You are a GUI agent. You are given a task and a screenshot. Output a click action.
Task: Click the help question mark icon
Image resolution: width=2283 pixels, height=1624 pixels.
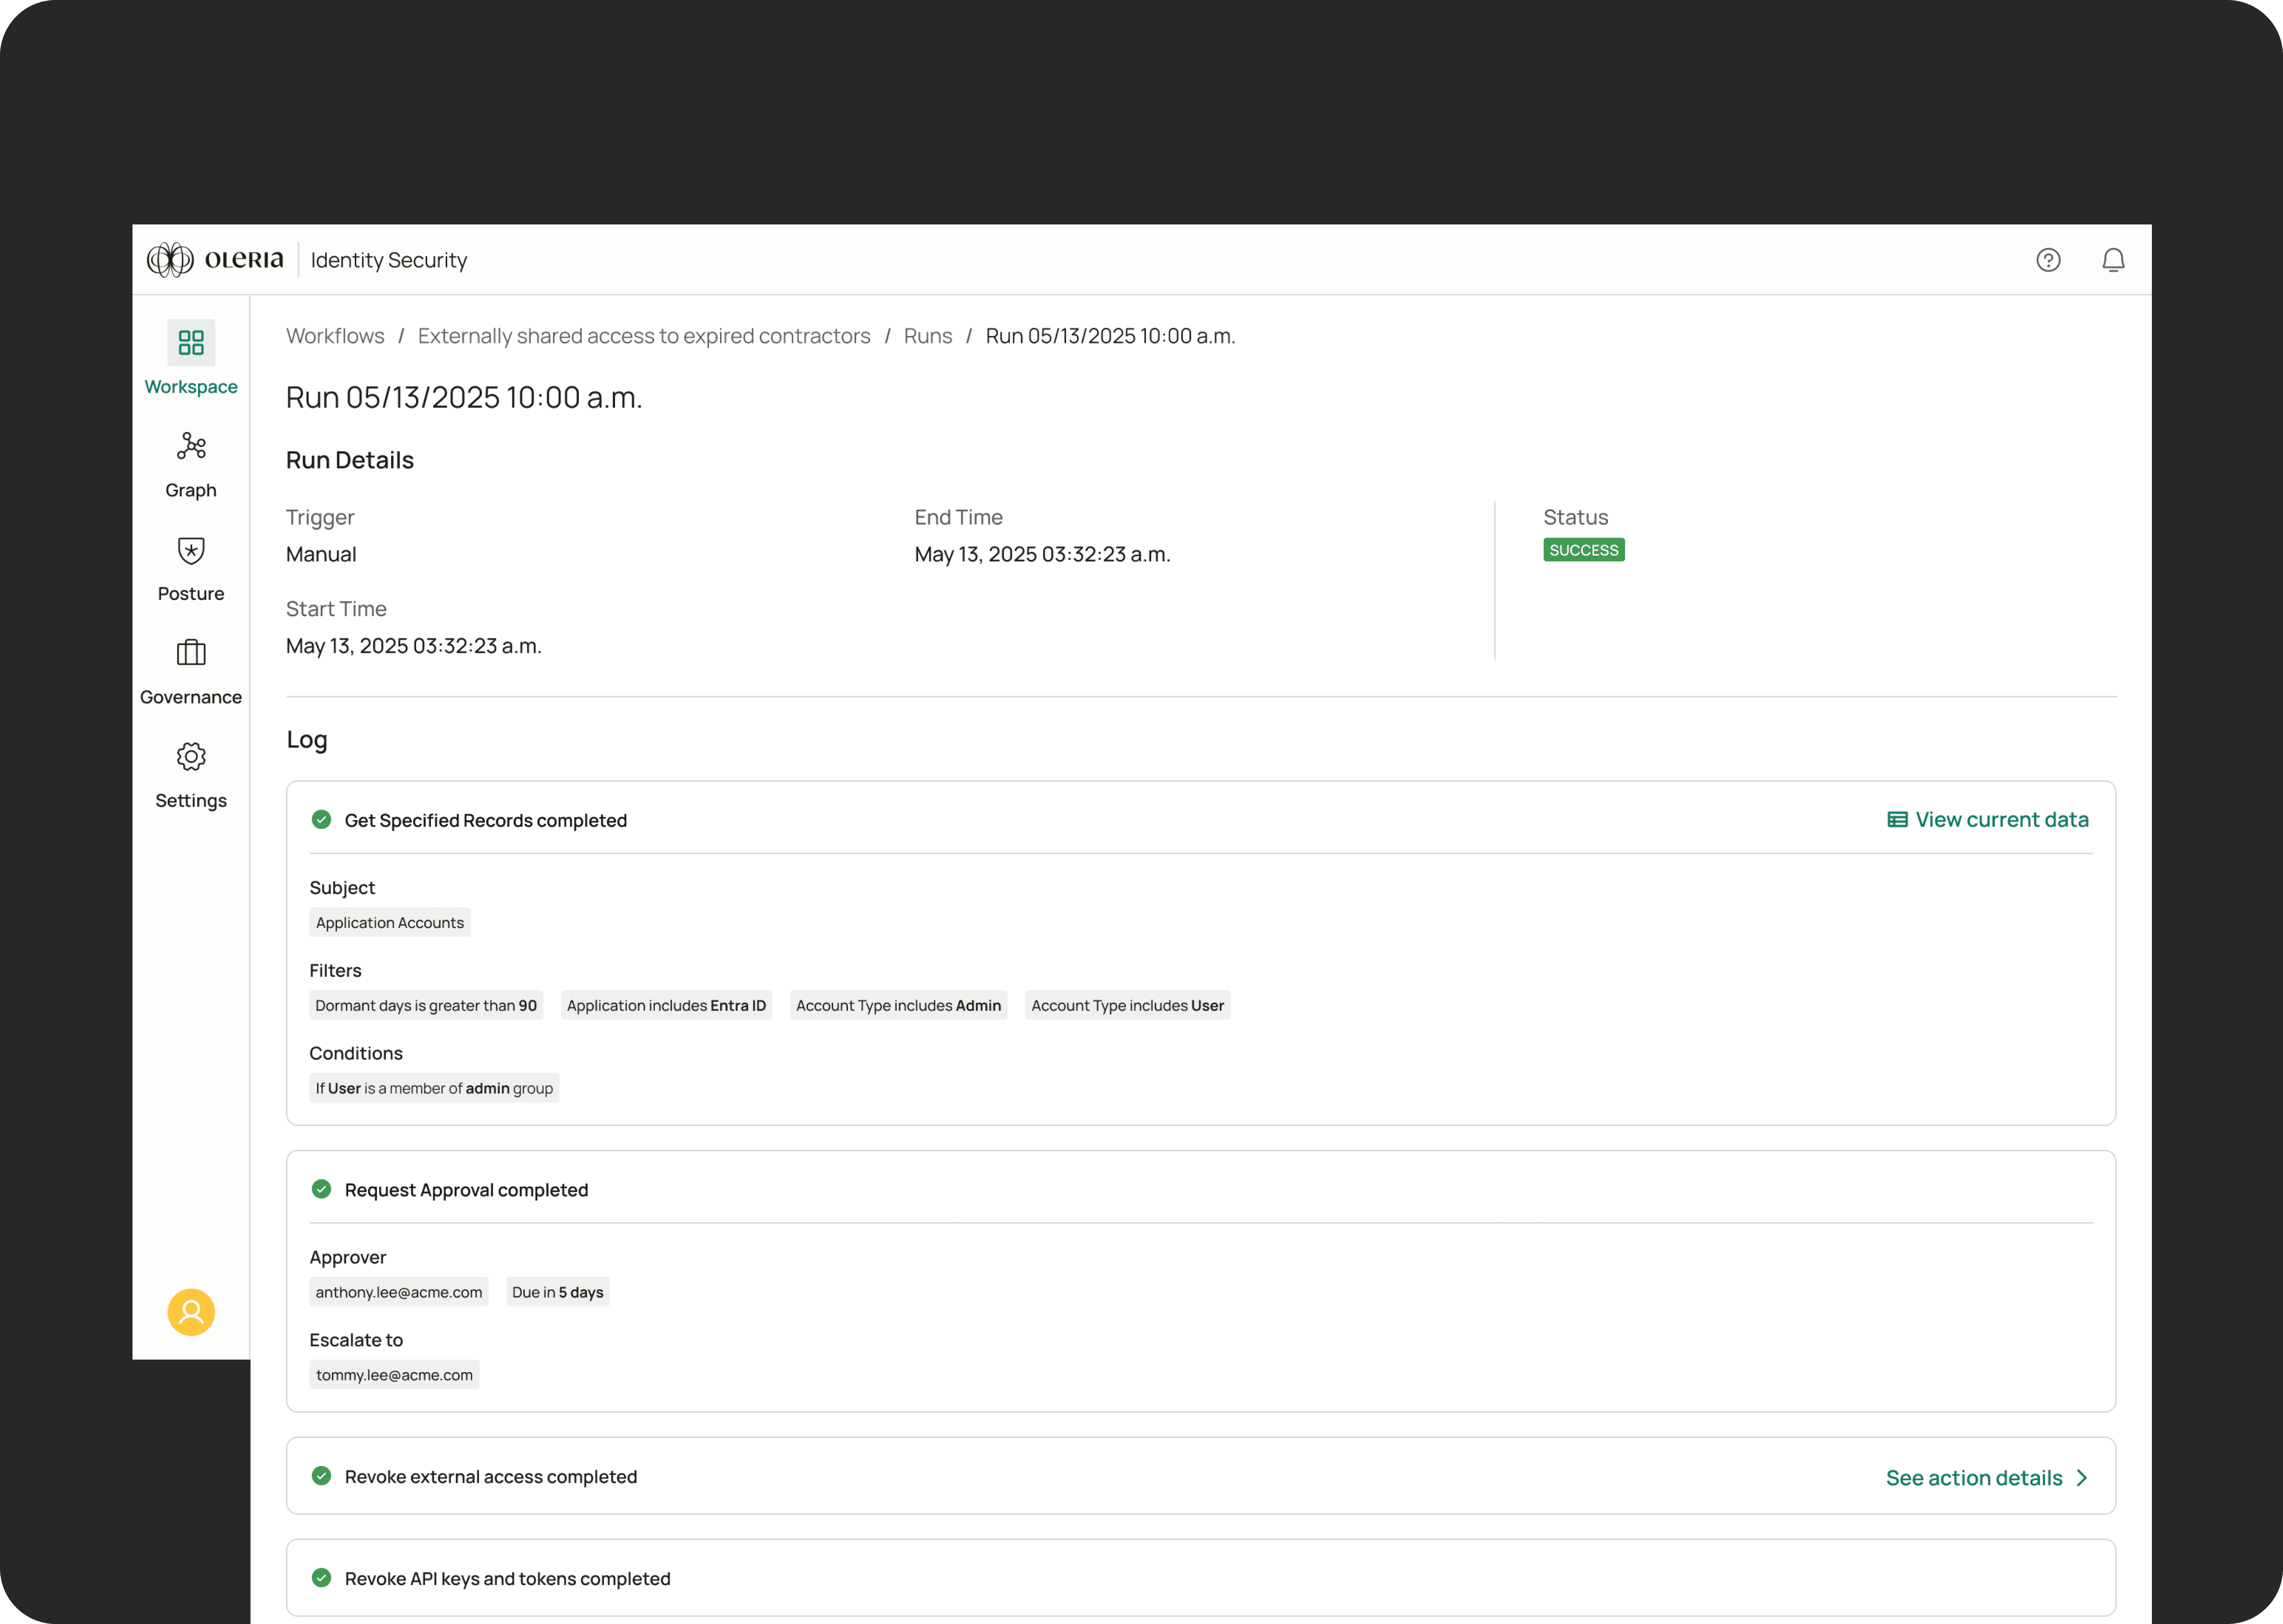(2048, 260)
